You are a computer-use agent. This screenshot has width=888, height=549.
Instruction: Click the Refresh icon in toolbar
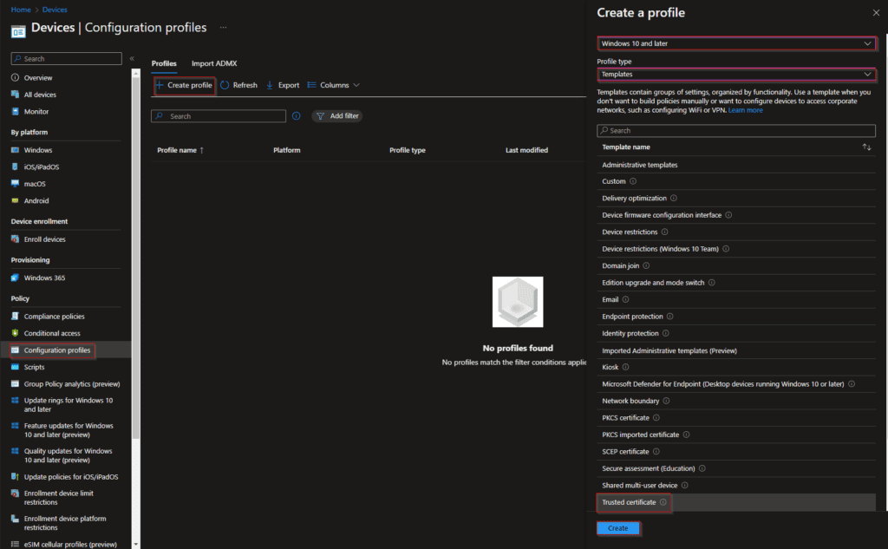[225, 85]
